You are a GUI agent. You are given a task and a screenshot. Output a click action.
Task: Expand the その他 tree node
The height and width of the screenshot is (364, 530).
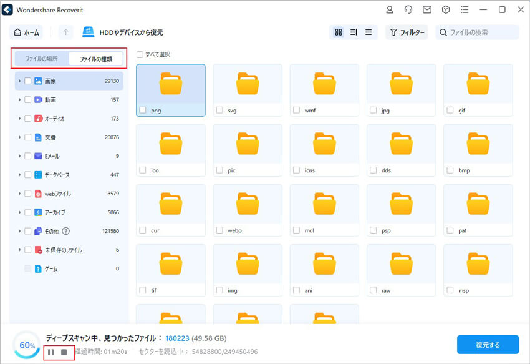(x=19, y=231)
